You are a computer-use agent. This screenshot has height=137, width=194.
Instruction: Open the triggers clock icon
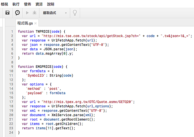(x=17, y=13)
